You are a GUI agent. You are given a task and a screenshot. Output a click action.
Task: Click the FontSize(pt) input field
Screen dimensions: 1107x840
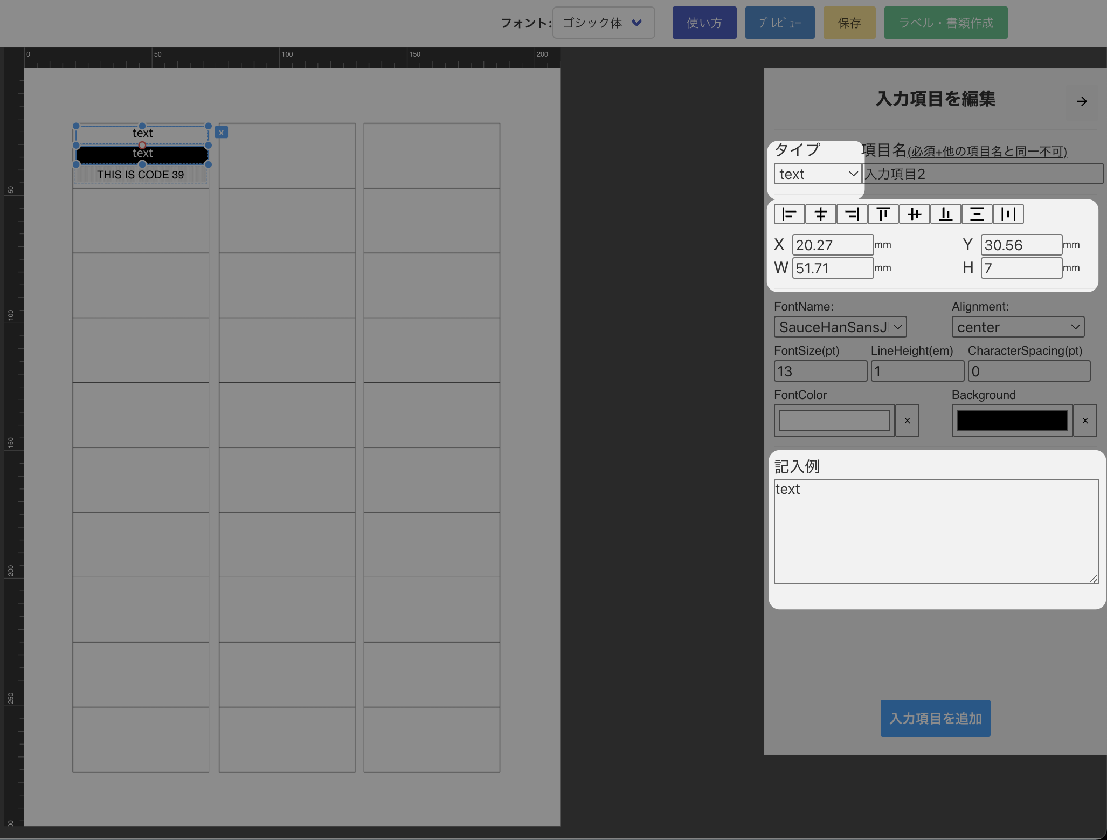tap(820, 371)
